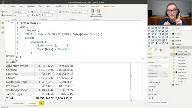Save the file from title bar icon
The width and height of the screenshot is (192, 108).
3,2
